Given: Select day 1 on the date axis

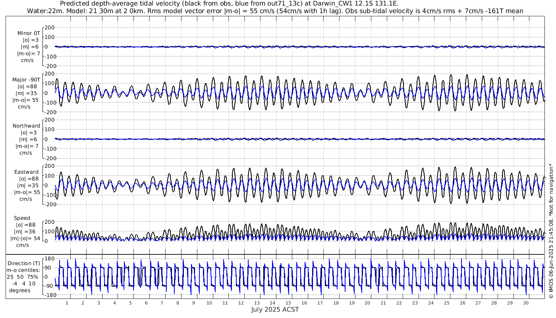Looking at the screenshot, I should click(x=67, y=303).
